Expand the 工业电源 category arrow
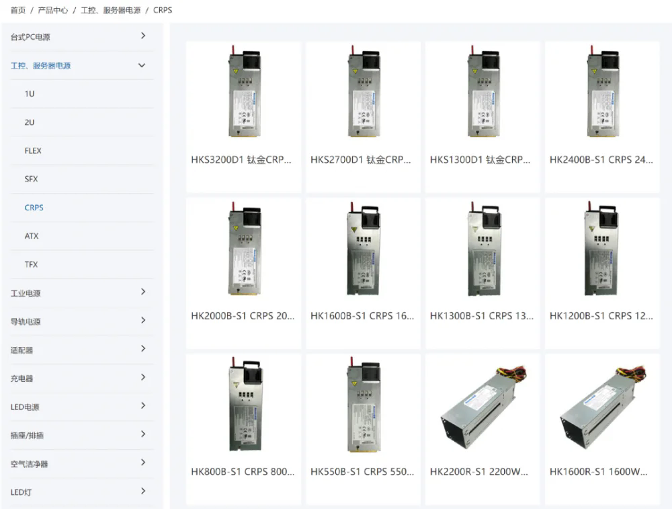This screenshot has width=672, height=509. pyautogui.click(x=143, y=292)
